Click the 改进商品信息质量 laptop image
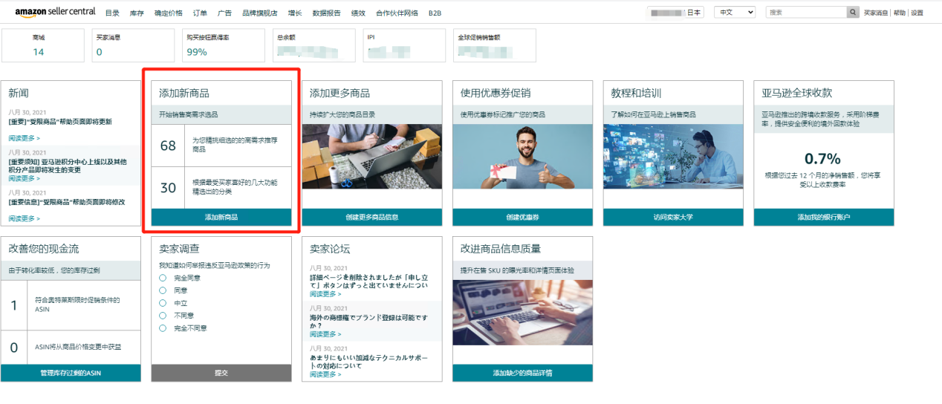This screenshot has width=942, height=404. point(523,313)
